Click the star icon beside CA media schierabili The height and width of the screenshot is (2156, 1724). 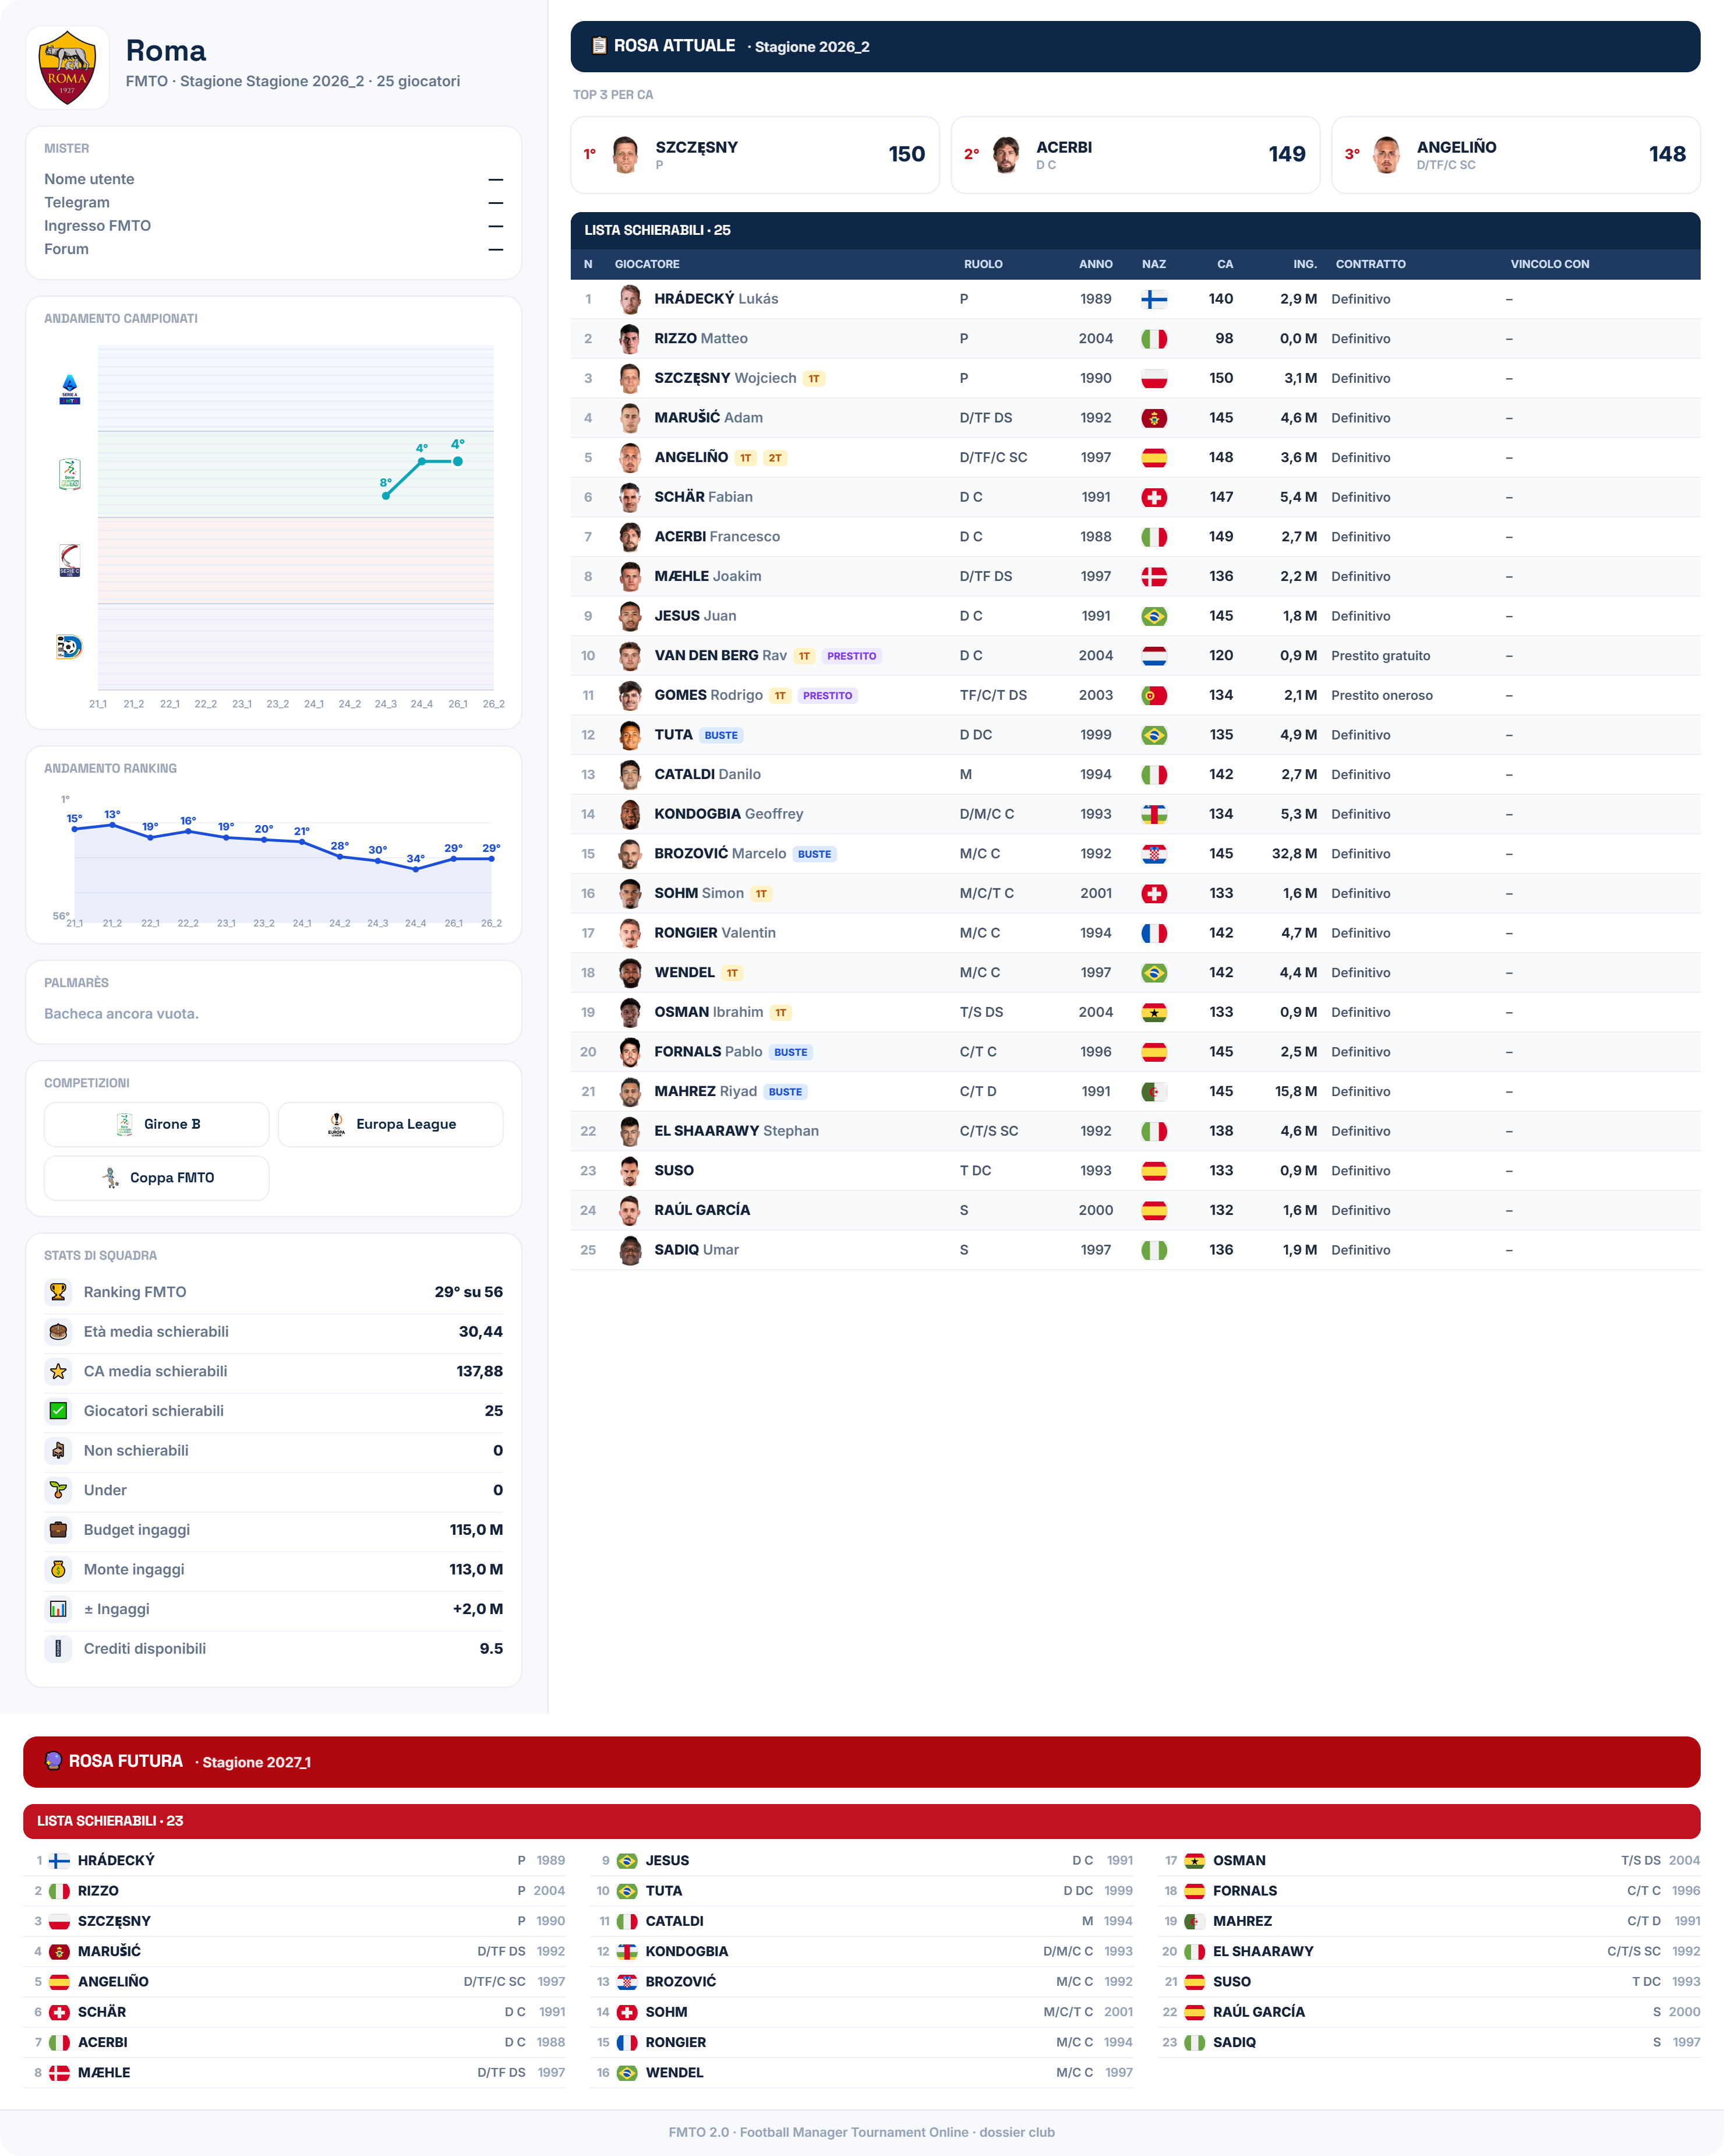pos(58,1371)
